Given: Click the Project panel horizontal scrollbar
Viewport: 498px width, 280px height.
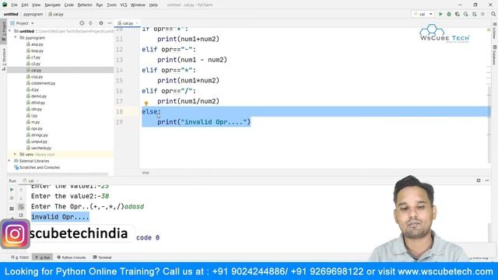Looking at the screenshot, I should click(58, 174).
